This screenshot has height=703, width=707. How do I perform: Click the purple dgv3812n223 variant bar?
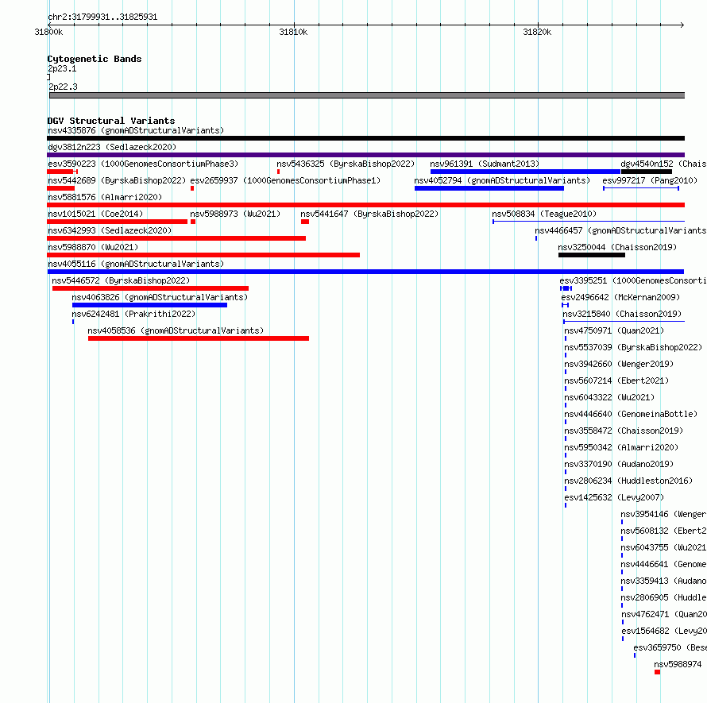(x=365, y=155)
